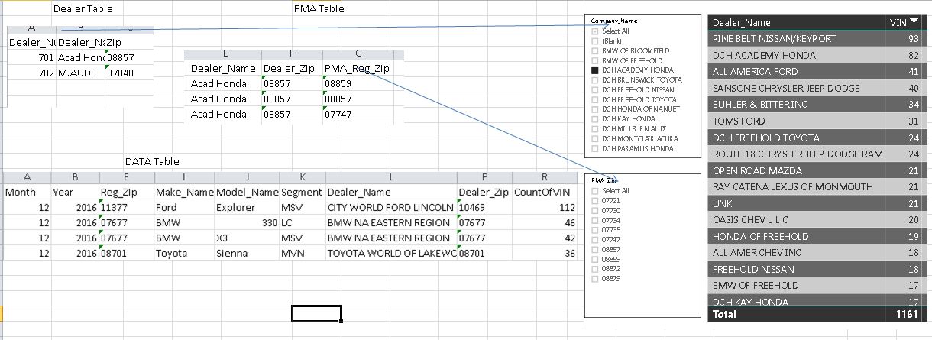The image size is (932, 340).
Task: Check DCH KAY HONDA in slicer
Action: (x=595, y=119)
